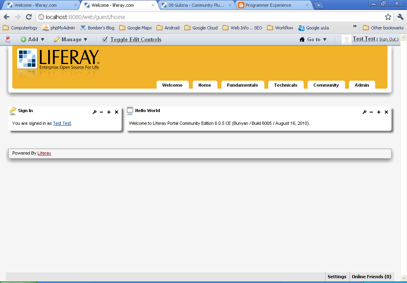This screenshot has width=407, height=283.
Task: Open chat Settings in bottom bar
Action: coord(337,277)
